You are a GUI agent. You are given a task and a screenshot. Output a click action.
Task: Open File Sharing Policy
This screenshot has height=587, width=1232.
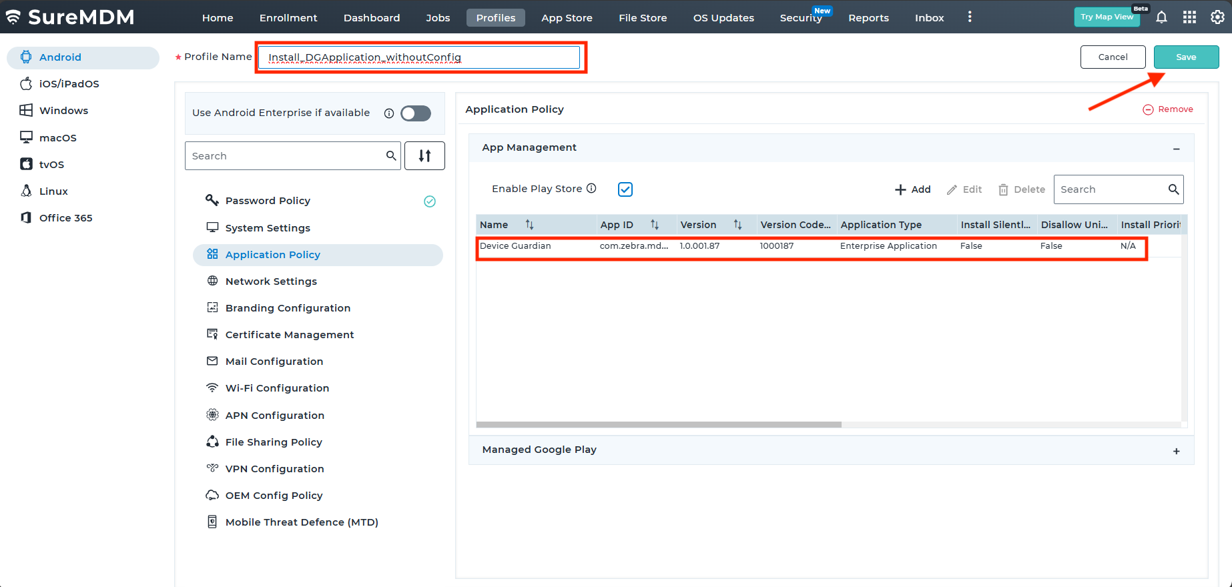pos(318,442)
